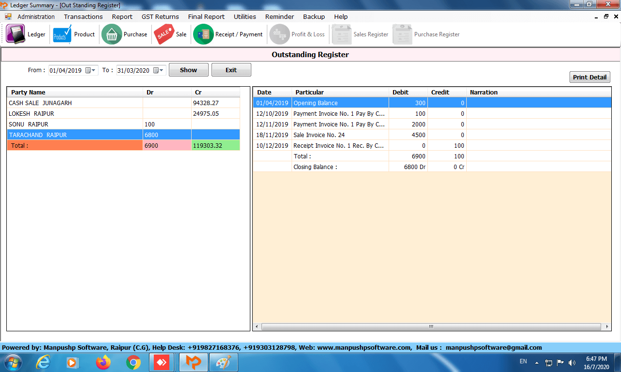621x372 pixels.
Task: Click the Show button
Action: click(189, 70)
